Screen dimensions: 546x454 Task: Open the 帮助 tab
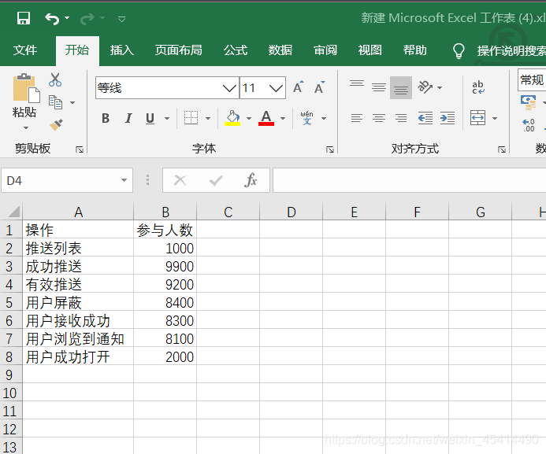pyautogui.click(x=414, y=50)
